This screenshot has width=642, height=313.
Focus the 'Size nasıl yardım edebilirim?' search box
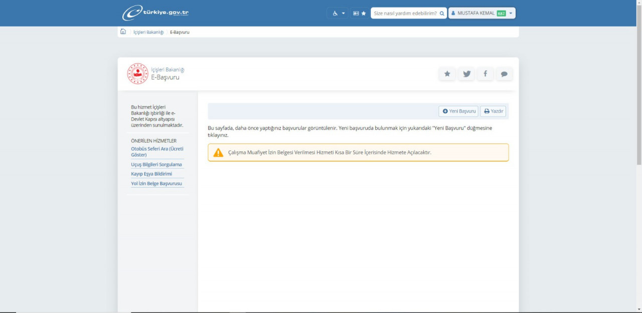(x=405, y=14)
